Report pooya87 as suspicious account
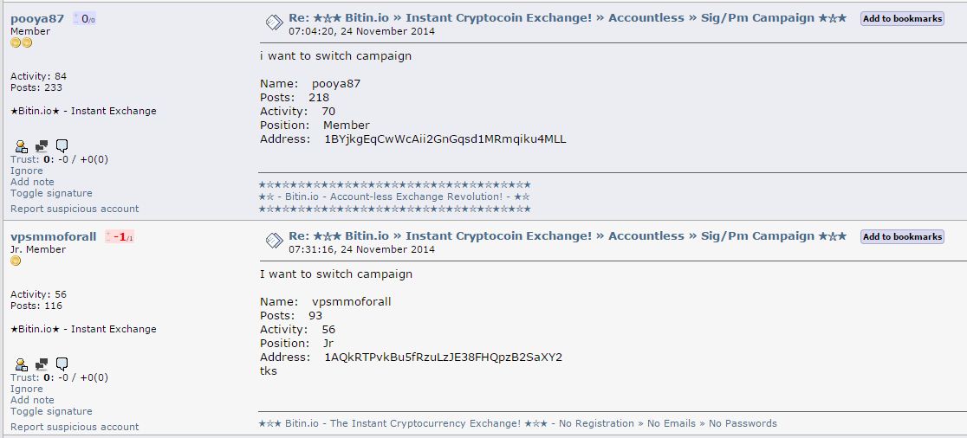Image resolution: width=967 pixels, height=438 pixels. [75, 209]
